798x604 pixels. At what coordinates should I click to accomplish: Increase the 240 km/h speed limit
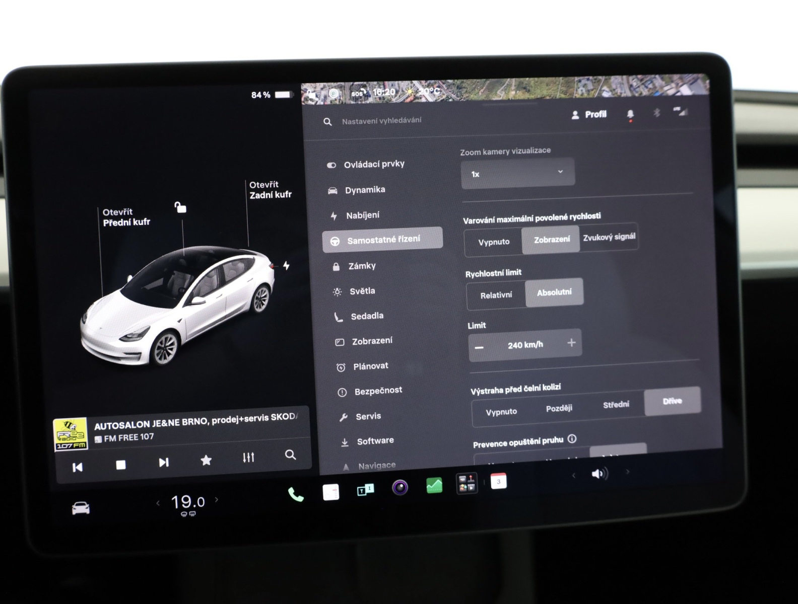[x=571, y=343]
